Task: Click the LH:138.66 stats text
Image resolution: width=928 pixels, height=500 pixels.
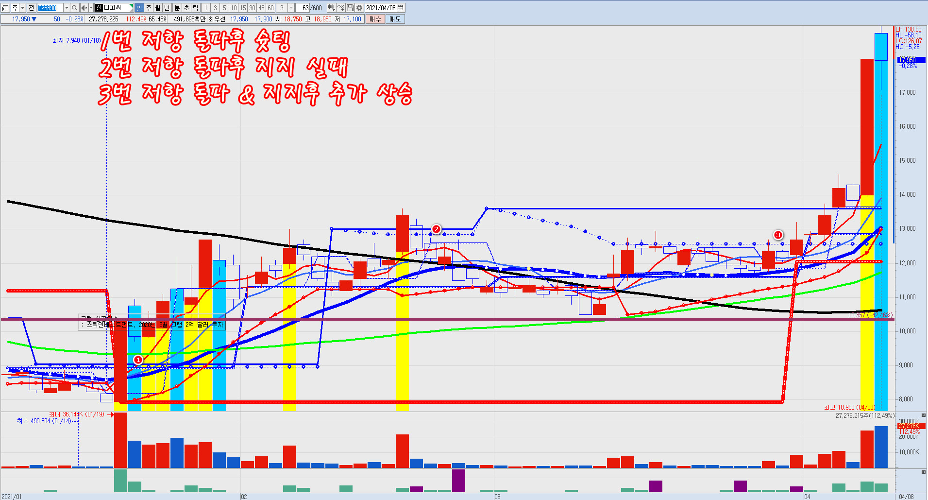Action: (908, 30)
